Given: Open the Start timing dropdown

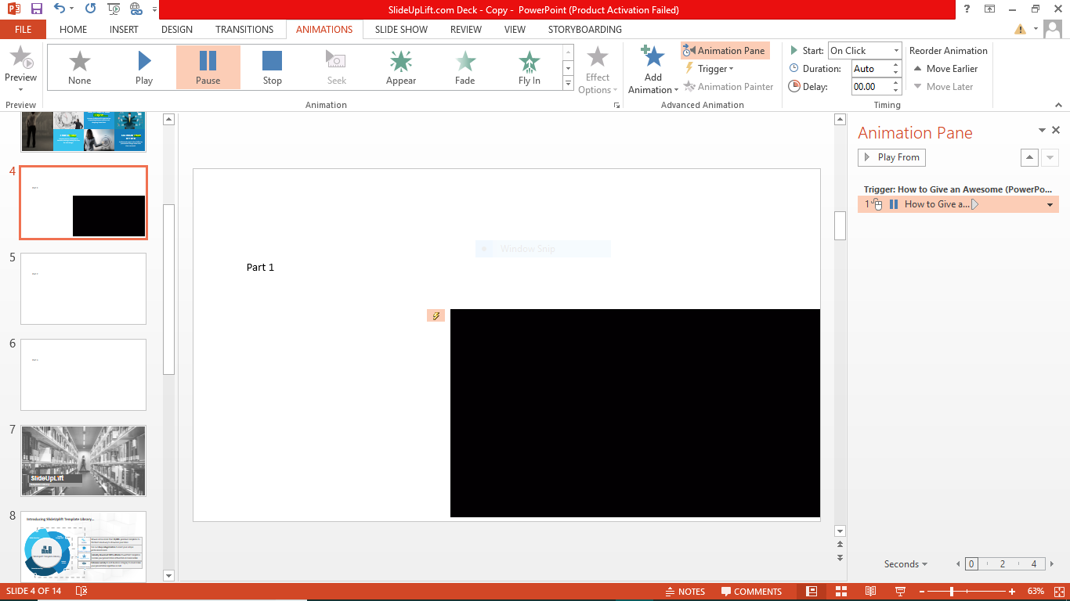Looking at the screenshot, I should (x=894, y=50).
